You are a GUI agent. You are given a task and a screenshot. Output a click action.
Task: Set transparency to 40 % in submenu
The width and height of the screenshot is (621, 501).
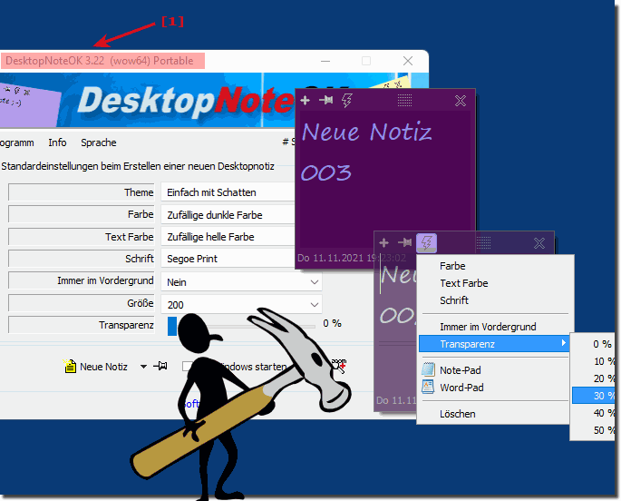point(593,413)
